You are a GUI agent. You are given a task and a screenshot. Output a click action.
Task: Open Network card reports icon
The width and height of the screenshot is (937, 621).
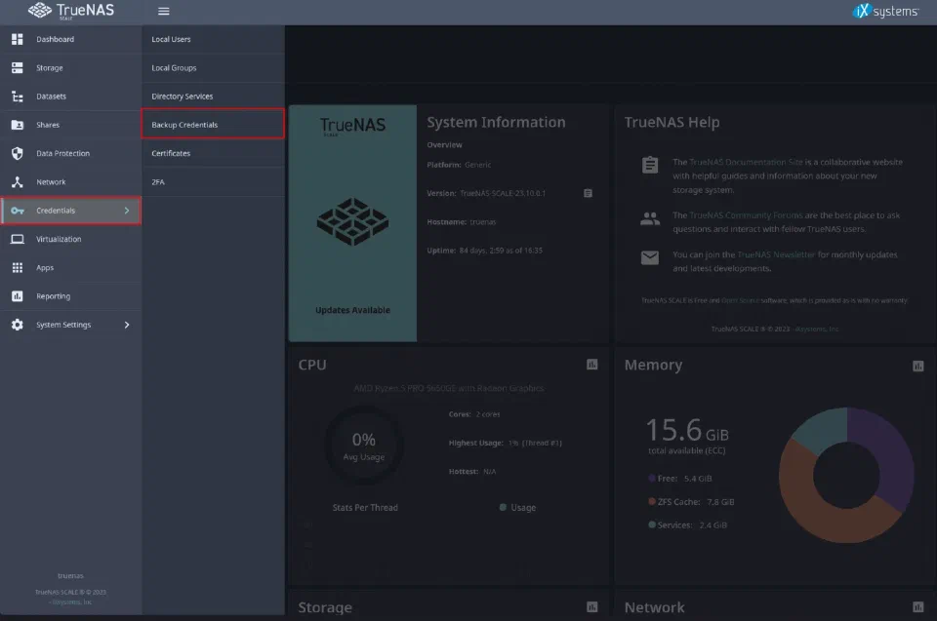click(x=918, y=607)
